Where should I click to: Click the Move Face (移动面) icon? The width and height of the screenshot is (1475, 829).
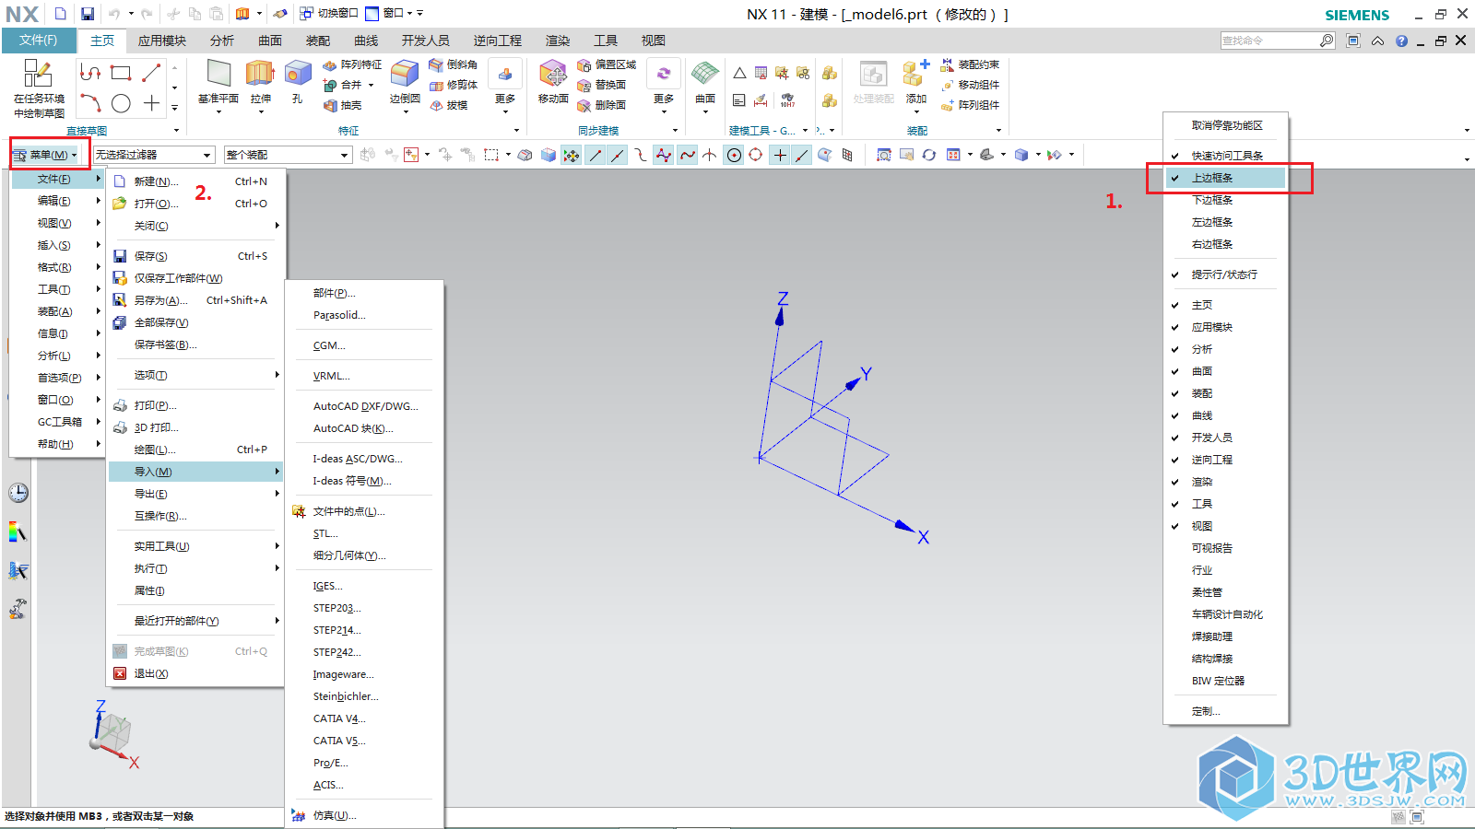pyautogui.click(x=553, y=74)
